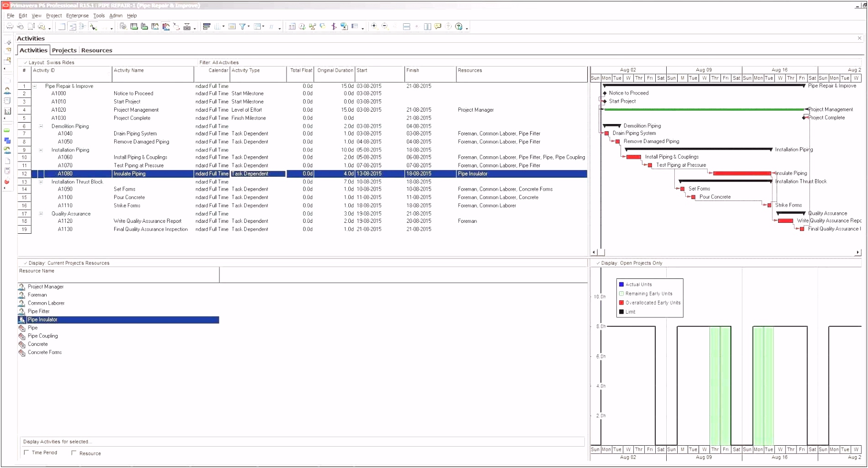Switch to the Projects tab
The height and width of the screenshot is (468, 868).
(x=64, y=50)
